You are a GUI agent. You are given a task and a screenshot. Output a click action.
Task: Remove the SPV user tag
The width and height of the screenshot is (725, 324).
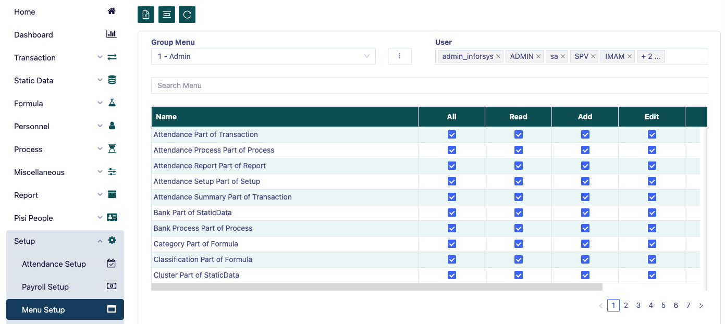coord(593,56)
